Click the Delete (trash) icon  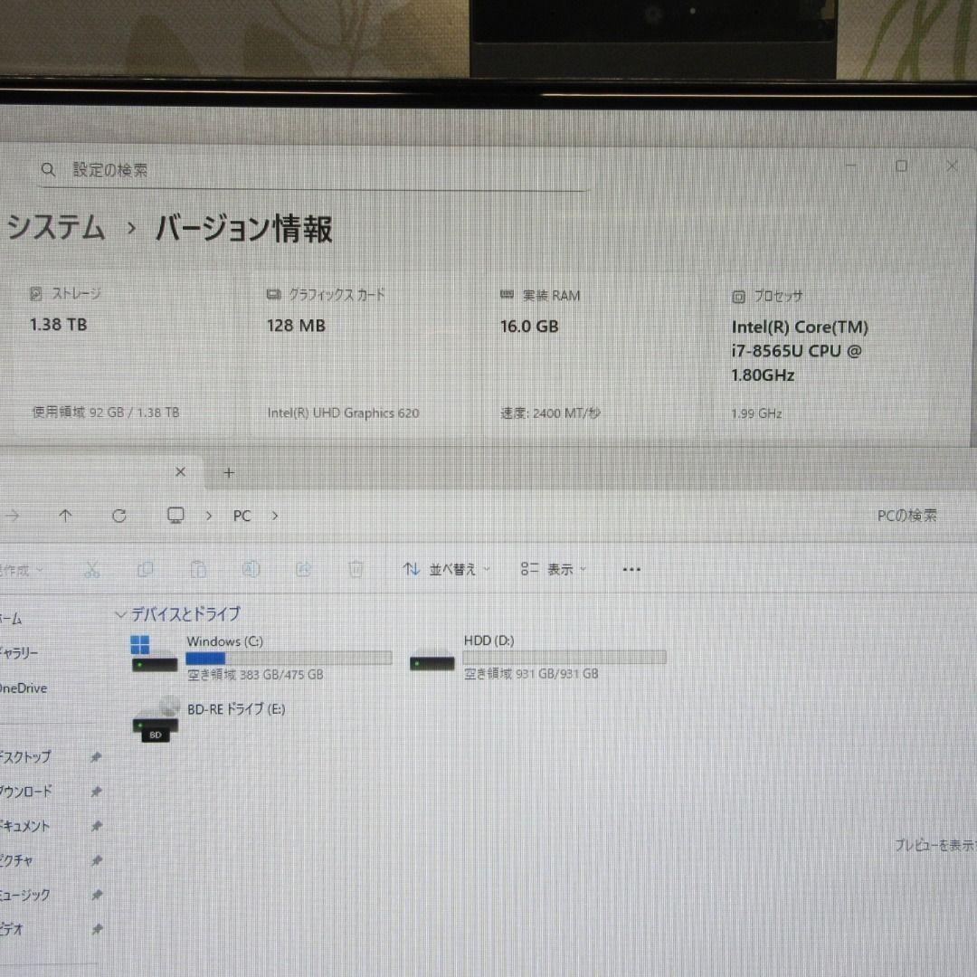pos(356,569)
